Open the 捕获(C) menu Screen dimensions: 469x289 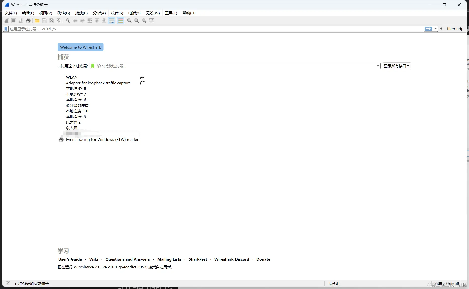(x=81, y=13)
